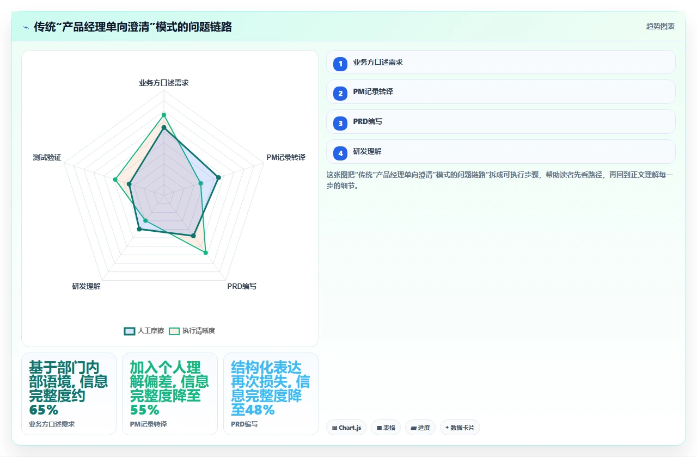Click the 趋势图表 label in header
The width and height of the screenshot is (697, 457).
coord(661,26)
